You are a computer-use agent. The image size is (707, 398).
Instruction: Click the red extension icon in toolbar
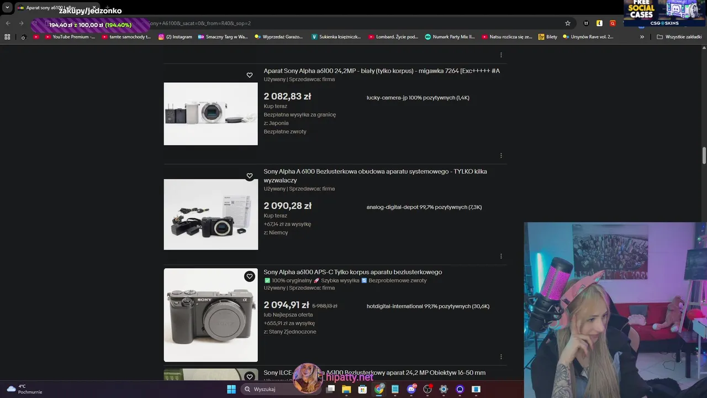(x=613, y=23)
